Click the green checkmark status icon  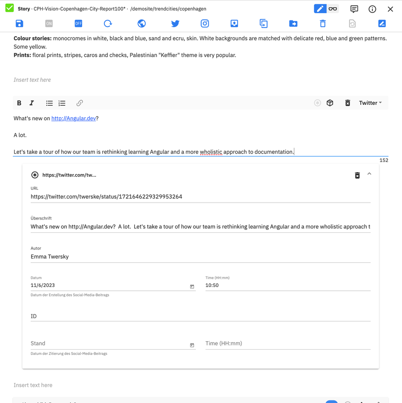coord(9,8)
